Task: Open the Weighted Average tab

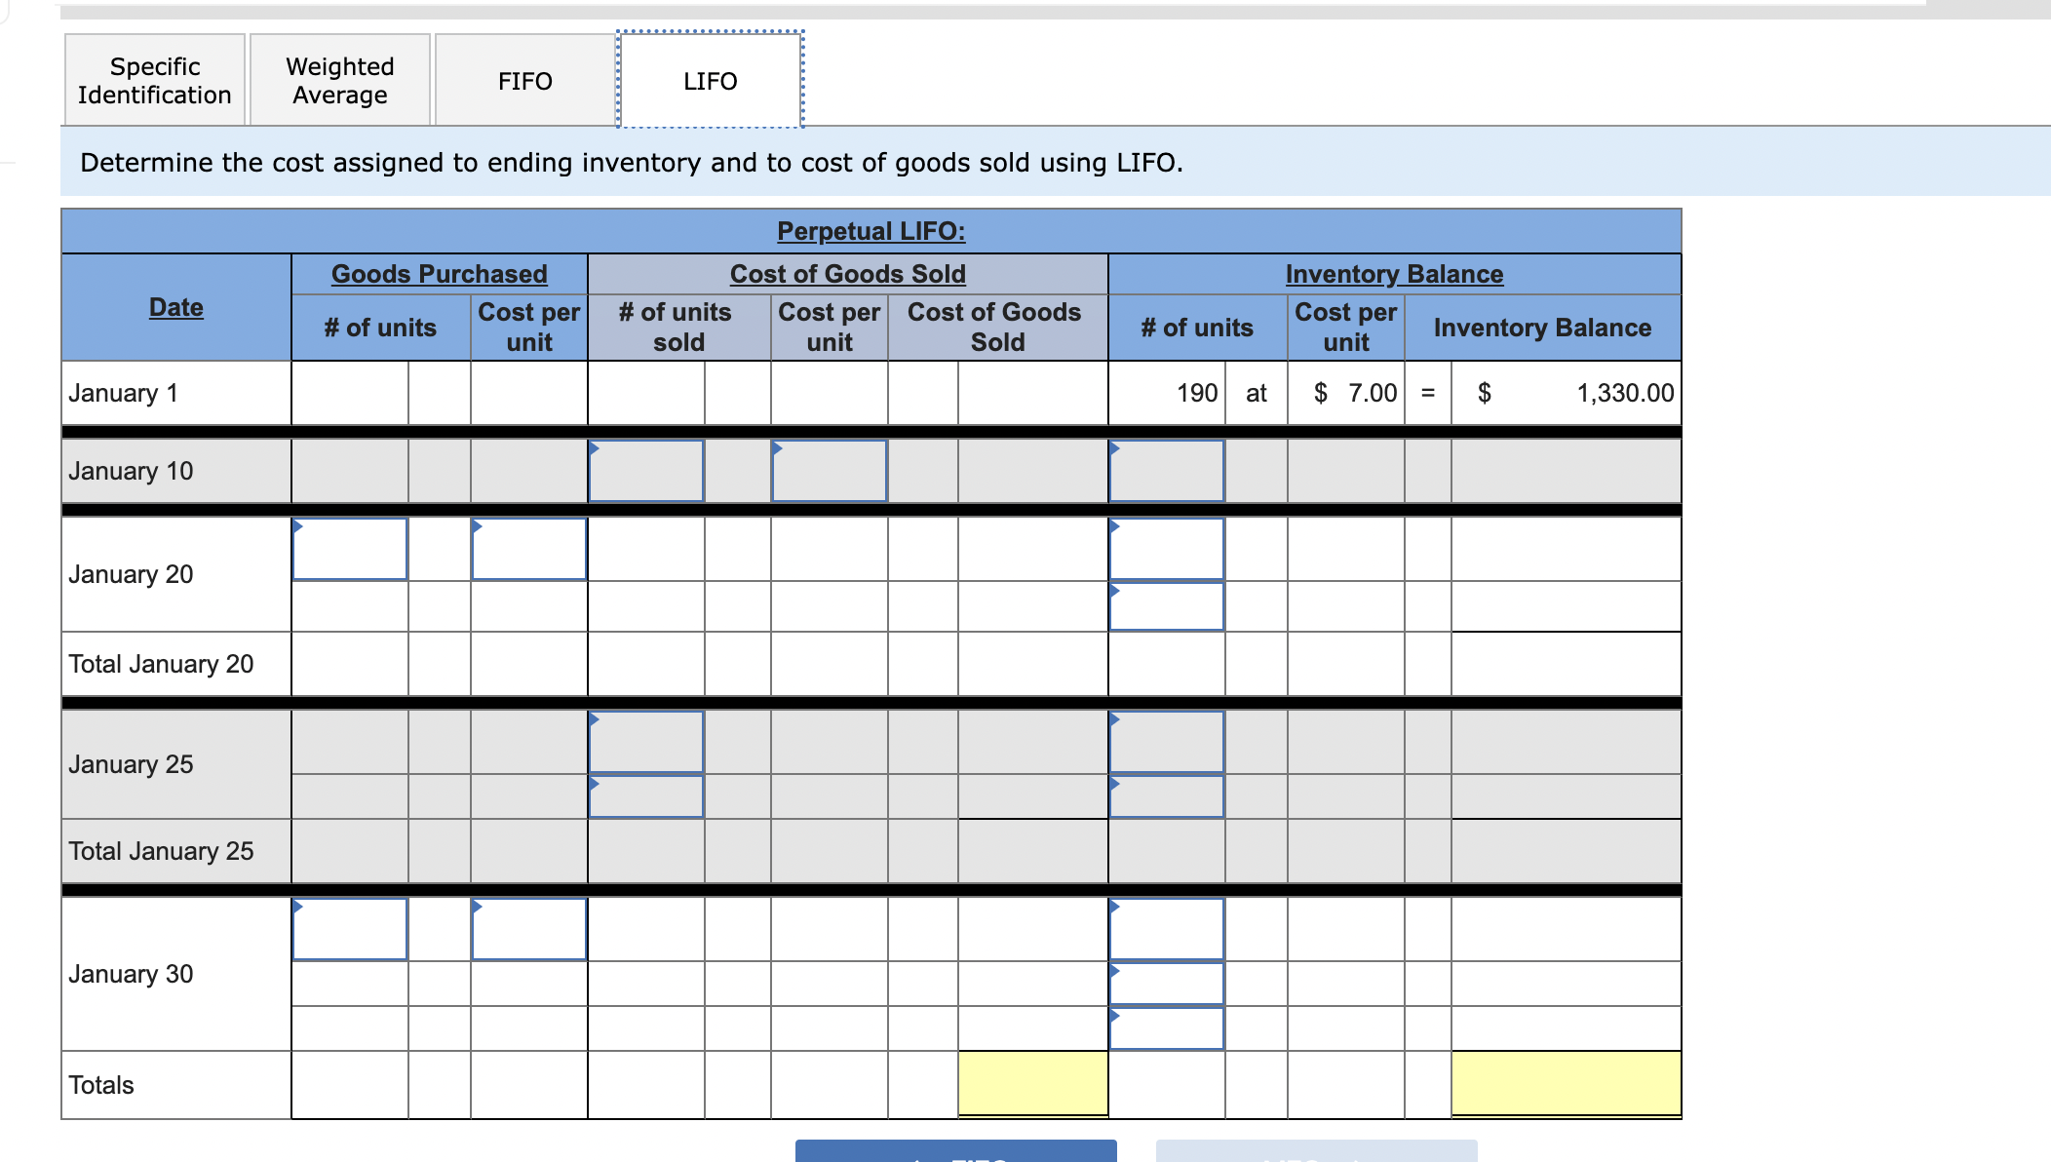Action: point(339,81)
